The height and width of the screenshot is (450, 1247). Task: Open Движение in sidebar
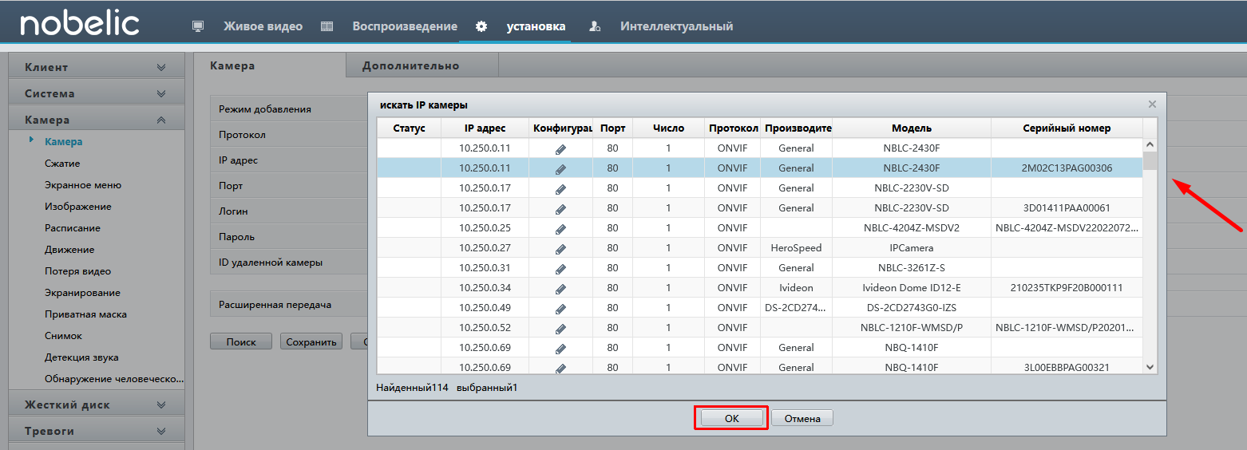coord(69,250)
